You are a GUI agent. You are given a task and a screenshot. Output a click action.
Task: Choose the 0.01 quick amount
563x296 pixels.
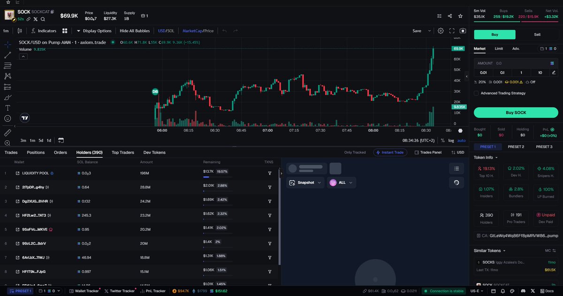coord(483,73)
